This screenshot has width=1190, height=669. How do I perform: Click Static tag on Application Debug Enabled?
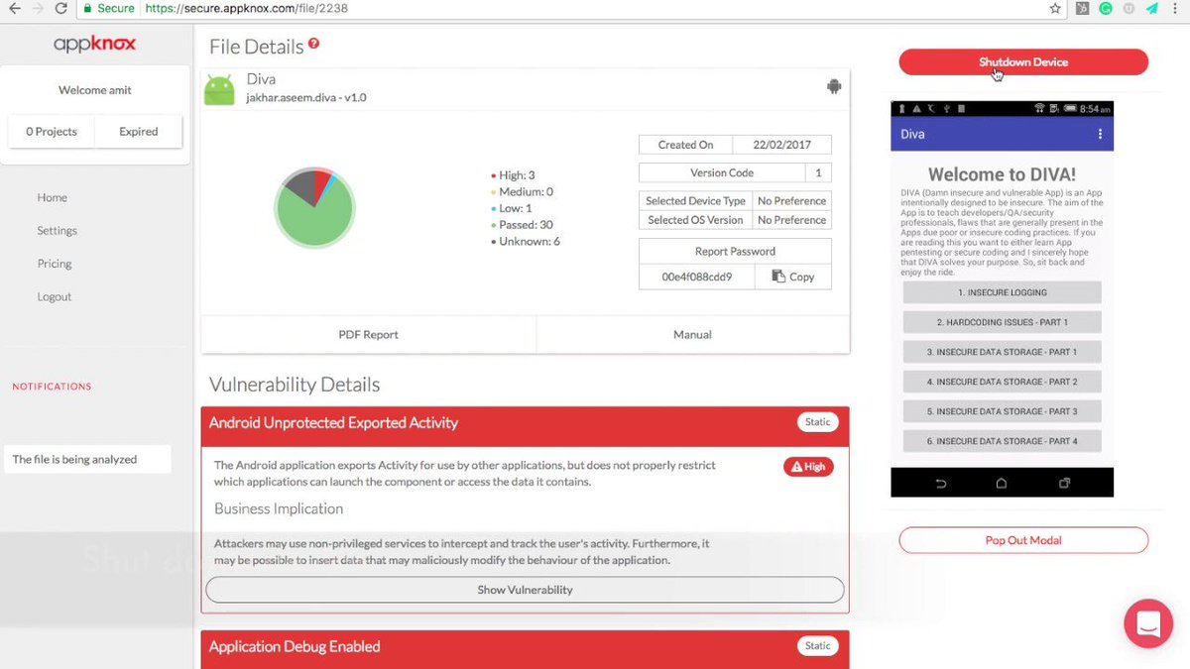818,646
